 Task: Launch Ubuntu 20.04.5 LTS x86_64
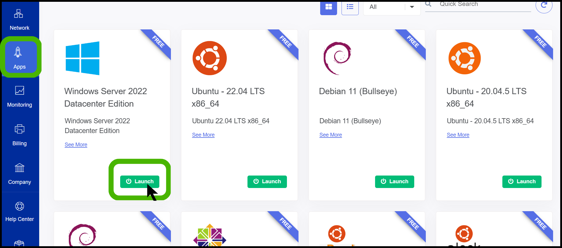(x=522, y=181)
